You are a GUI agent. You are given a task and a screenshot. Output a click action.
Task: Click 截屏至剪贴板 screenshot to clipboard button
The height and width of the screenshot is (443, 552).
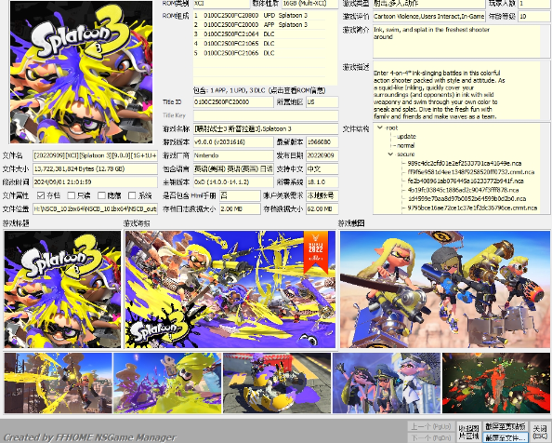tap(506, 426)
